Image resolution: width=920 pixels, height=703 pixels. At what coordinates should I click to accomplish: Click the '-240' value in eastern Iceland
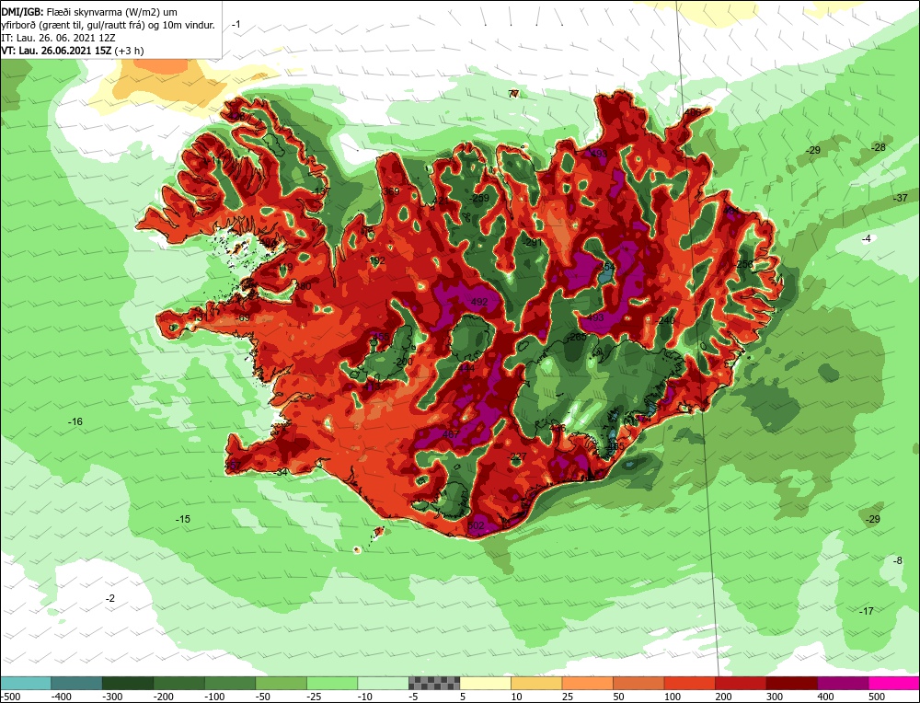[665, 320]
